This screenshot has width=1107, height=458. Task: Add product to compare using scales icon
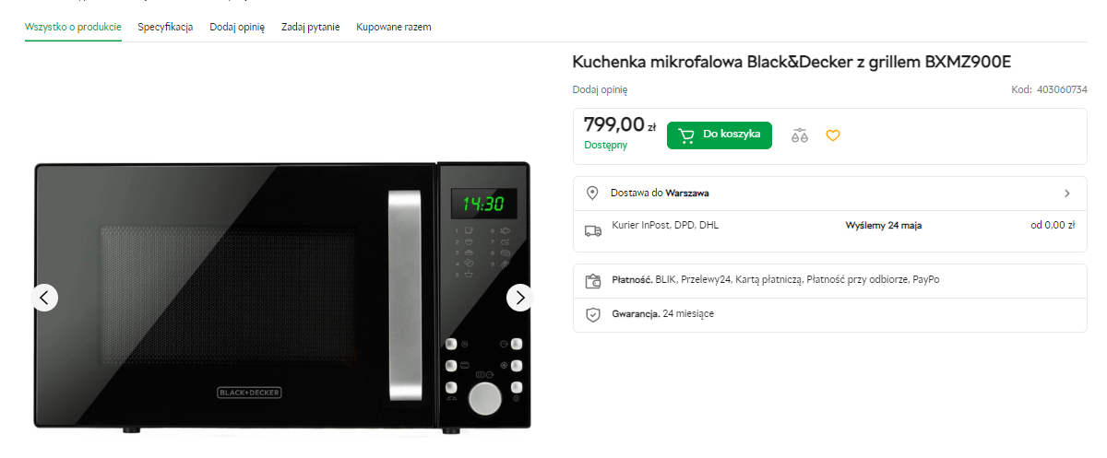click(799, 135)
